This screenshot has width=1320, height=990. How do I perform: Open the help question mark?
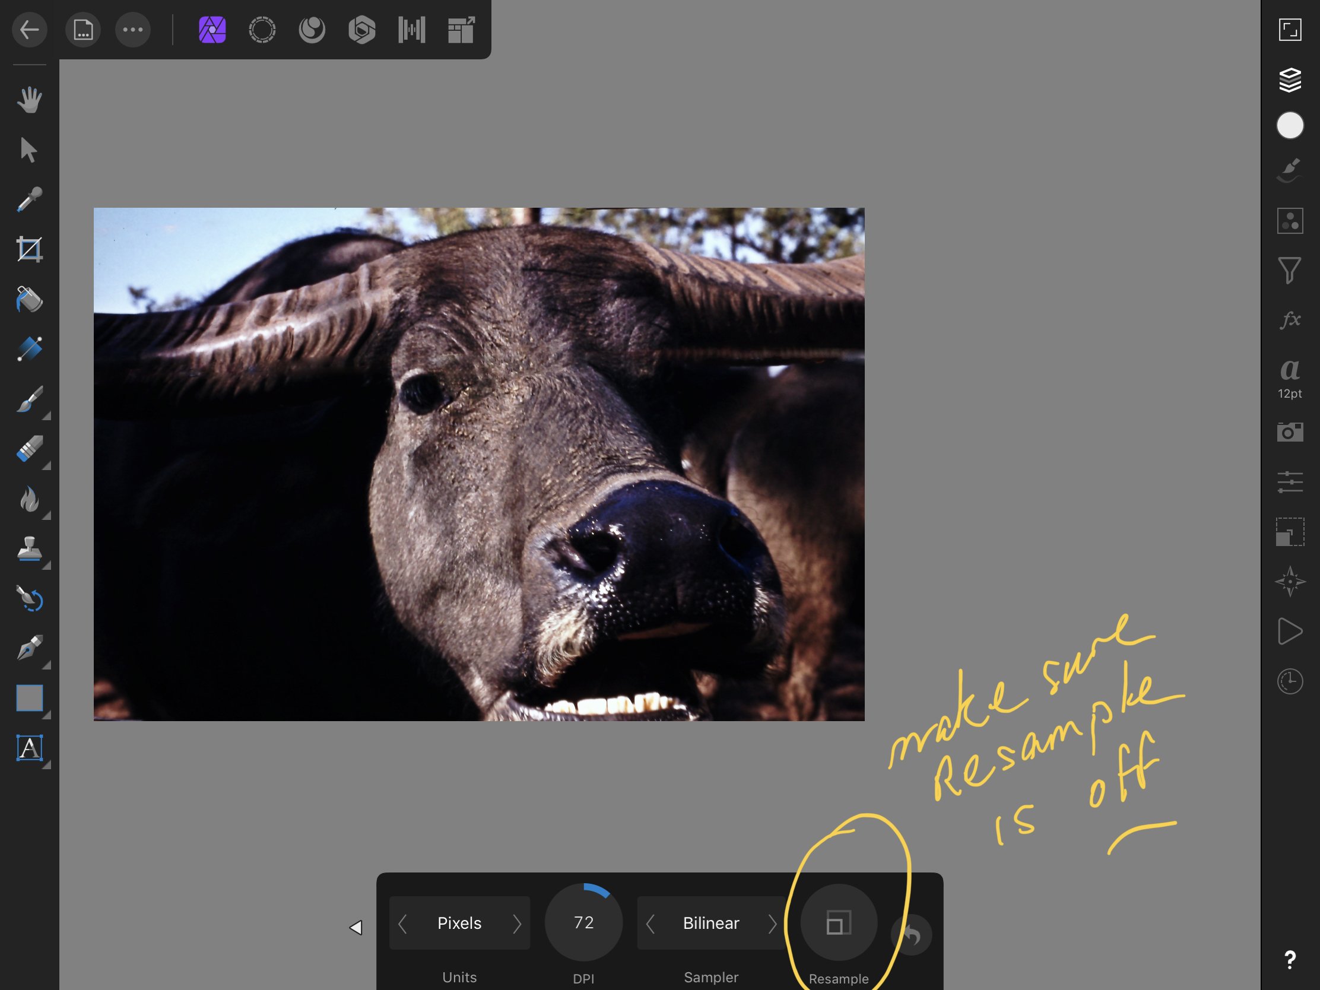[x=1290, y=960]
